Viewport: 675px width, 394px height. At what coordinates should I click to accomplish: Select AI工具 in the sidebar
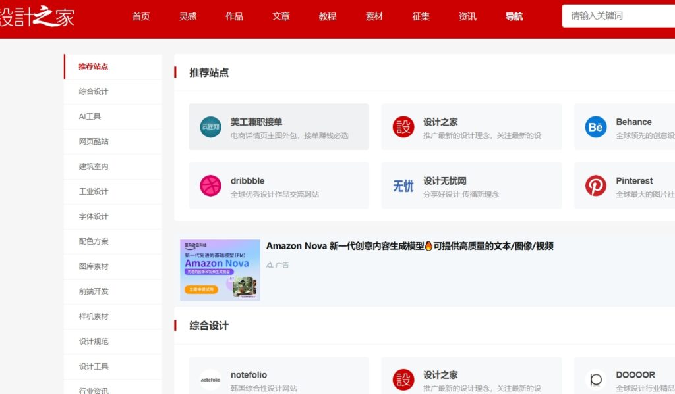click(x=113, y=116)
